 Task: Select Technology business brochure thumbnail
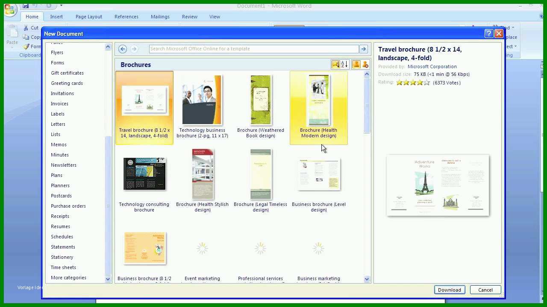[x=202, y=100]
